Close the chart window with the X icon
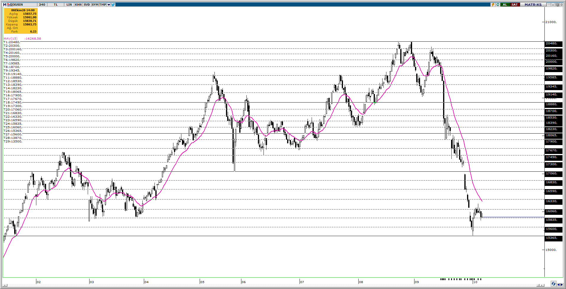Image resolution: width=566 pixels, height=289 pixels. click(x=562, y=5)
